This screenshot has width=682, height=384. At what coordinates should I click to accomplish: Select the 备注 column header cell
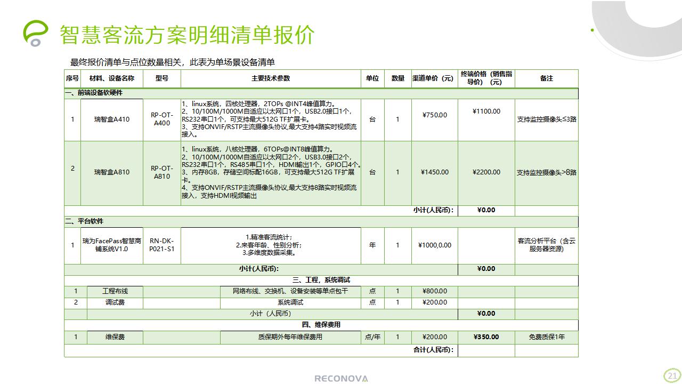pos(546,78)
